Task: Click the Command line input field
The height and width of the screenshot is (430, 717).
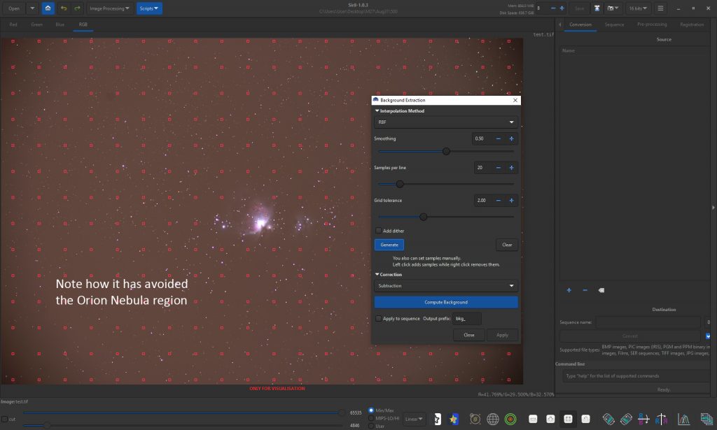Action: [636, 376]
